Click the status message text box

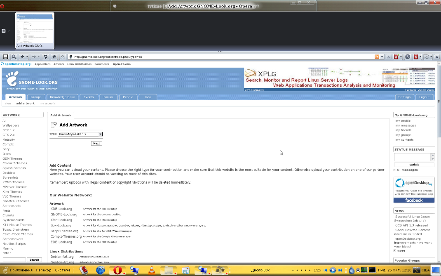412,157
